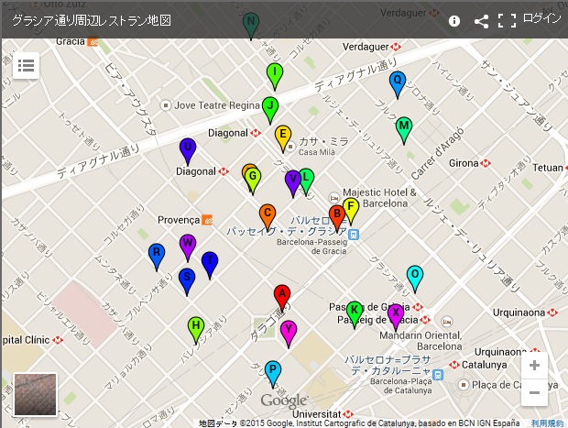
Task: Select purple marker V
Action: (x=292, y=182)
